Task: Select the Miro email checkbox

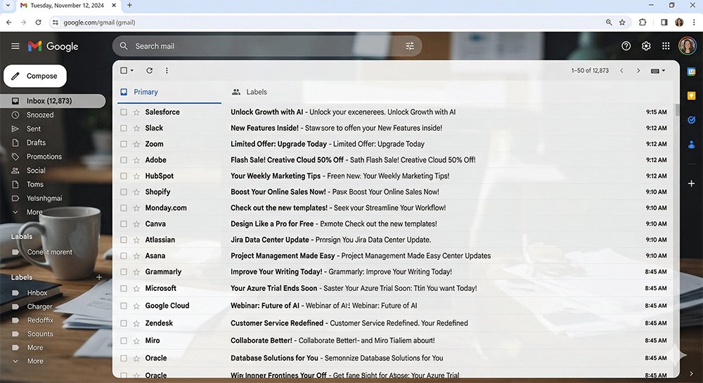Action: [124, 341]
